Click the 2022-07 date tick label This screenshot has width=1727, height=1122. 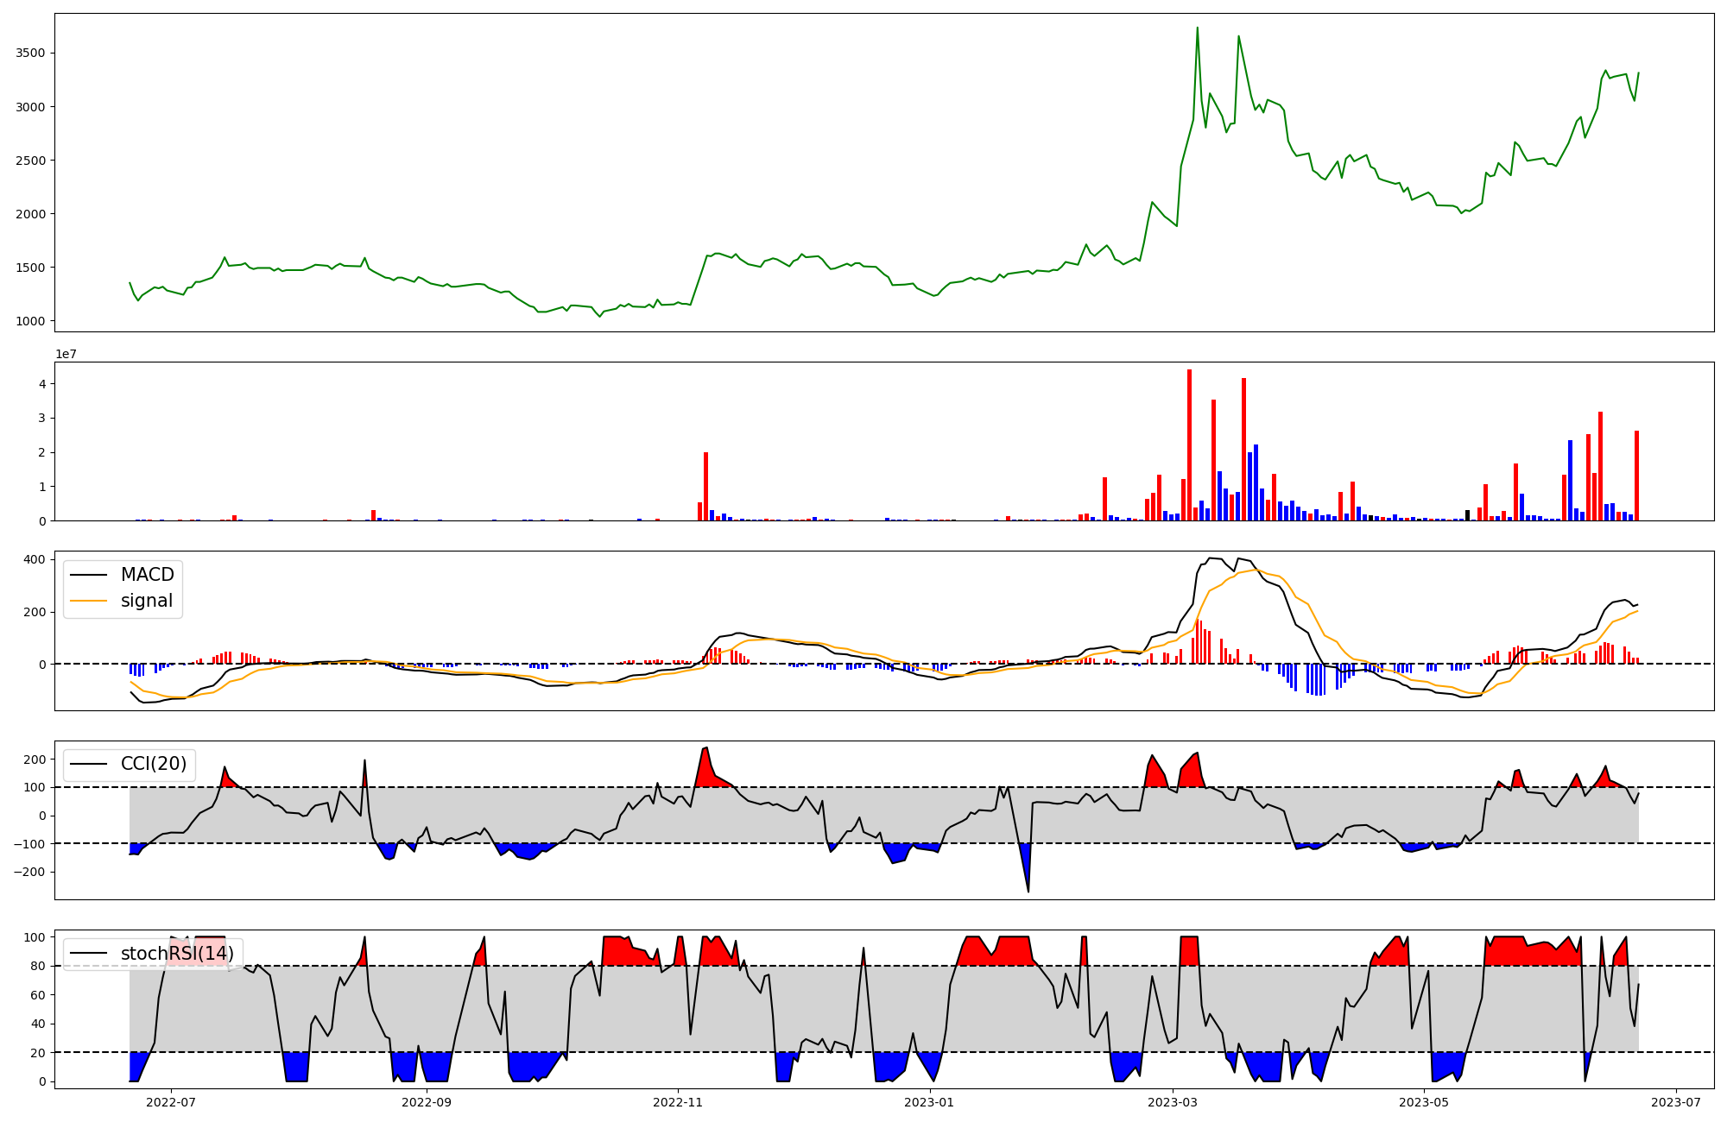tap(170, 1102)
